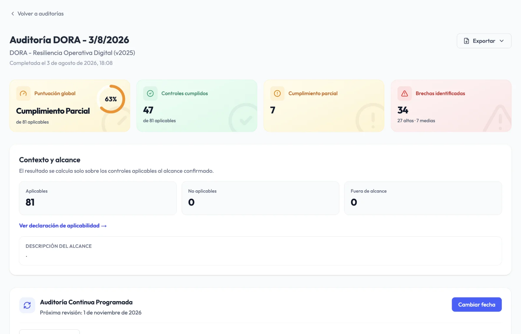Click the number 7 under Cumplimiento parcial

point(273,110)
